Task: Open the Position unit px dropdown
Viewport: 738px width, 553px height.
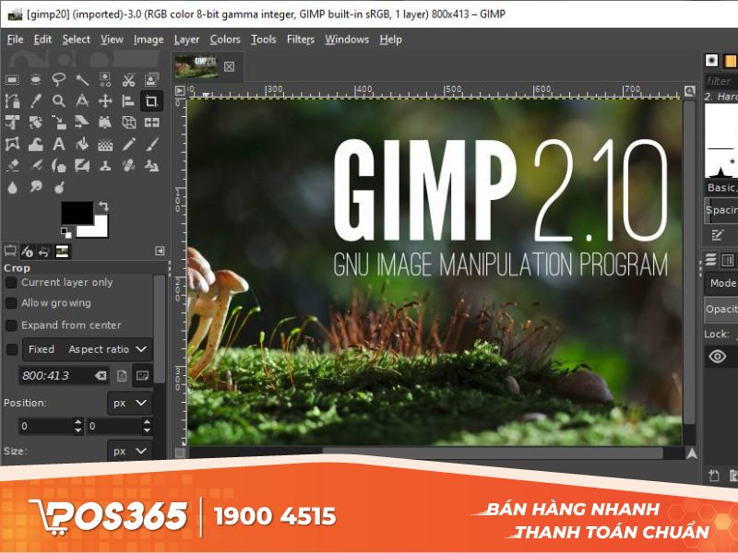Action: pyautogui.click(x=130, y=403)
